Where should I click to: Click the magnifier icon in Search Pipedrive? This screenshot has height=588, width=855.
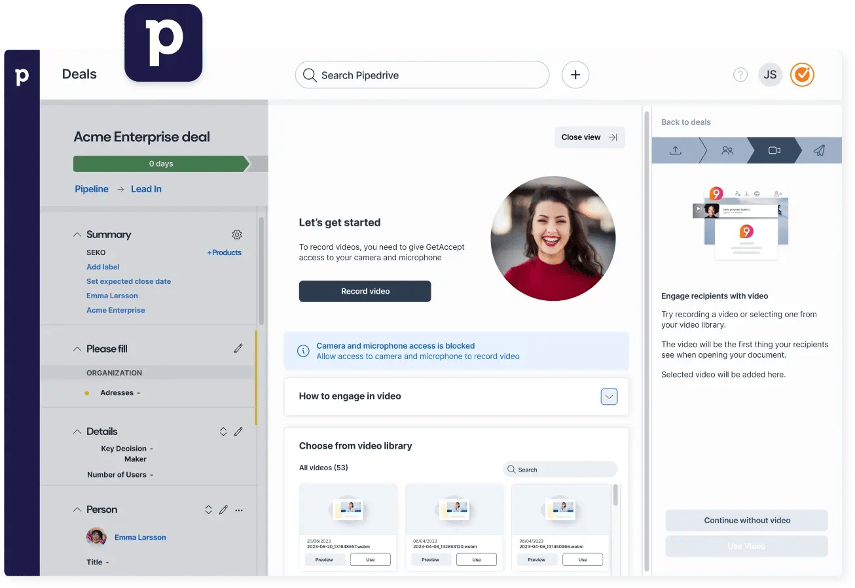click(309, 75)
